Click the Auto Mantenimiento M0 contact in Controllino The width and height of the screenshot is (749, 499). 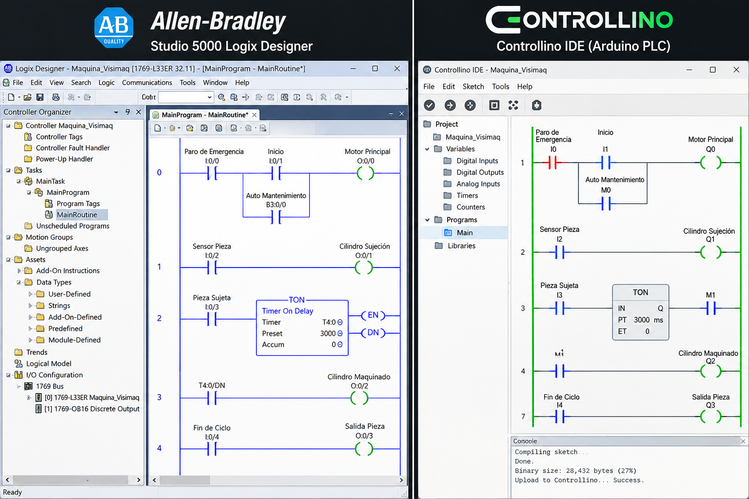[606, 203]
